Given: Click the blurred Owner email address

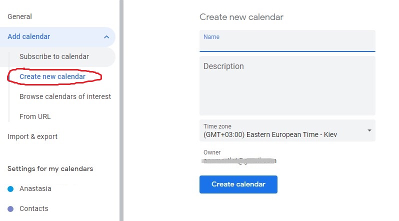Looking at the screenshot, I should 238,160.
